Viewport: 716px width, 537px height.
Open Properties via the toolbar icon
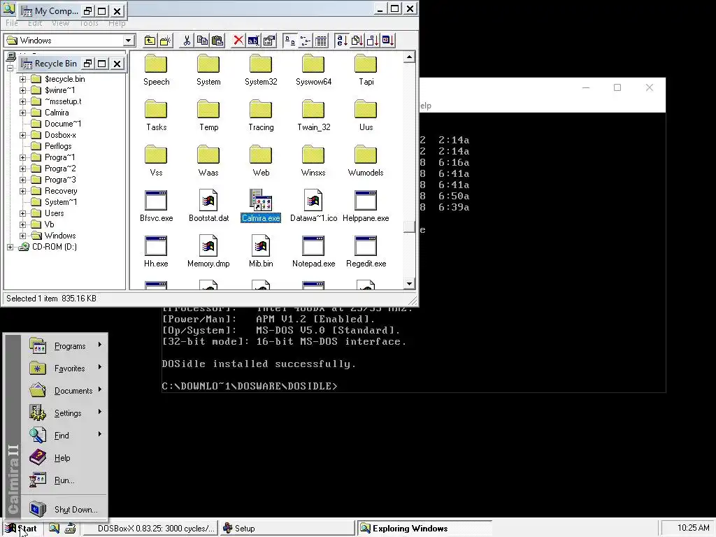(x=268, y=41)
